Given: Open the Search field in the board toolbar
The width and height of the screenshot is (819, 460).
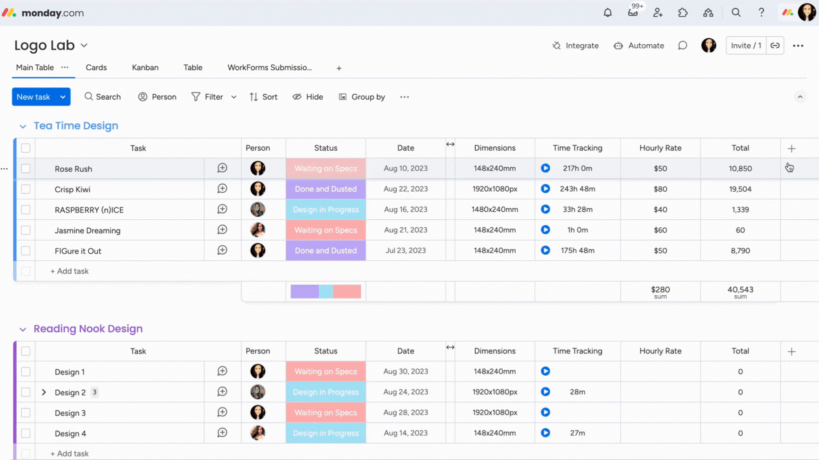Looking at the screenshot, I should (x=103, y=97).
